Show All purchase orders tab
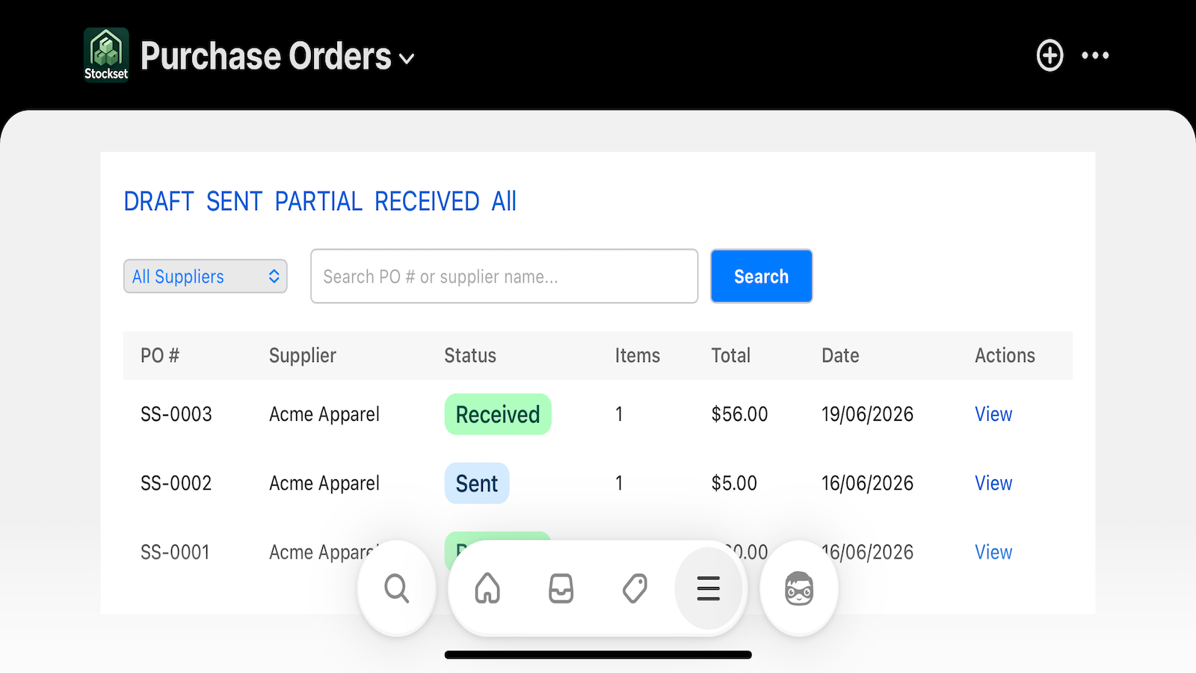Image resolution: width=1196 pixels, height=673 pixels. click(x=504, y=201)
